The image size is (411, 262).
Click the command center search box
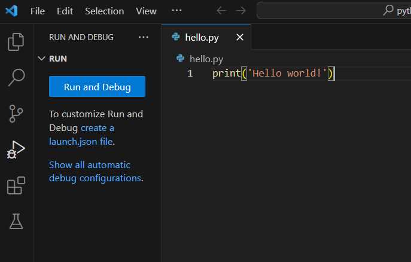pos(334,11)
